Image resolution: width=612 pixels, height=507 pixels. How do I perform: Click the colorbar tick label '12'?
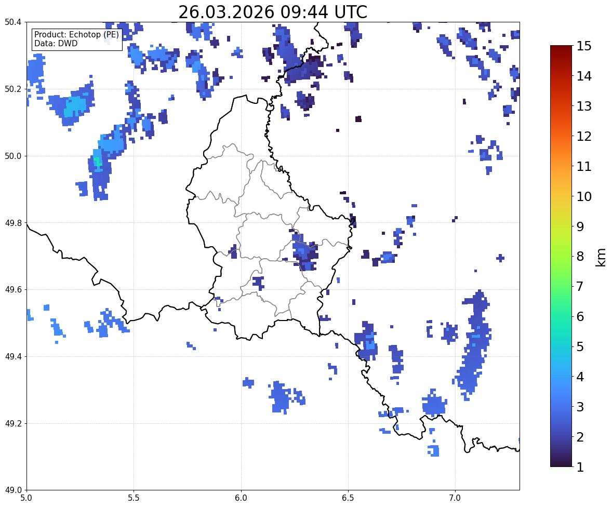coord(584,136)
